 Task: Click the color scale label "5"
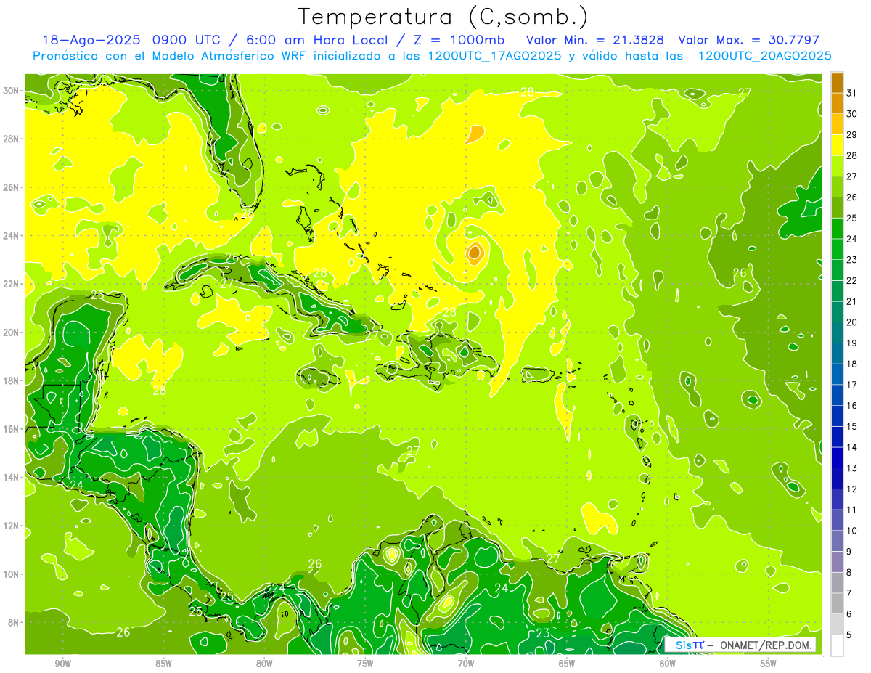click(850, 635)
